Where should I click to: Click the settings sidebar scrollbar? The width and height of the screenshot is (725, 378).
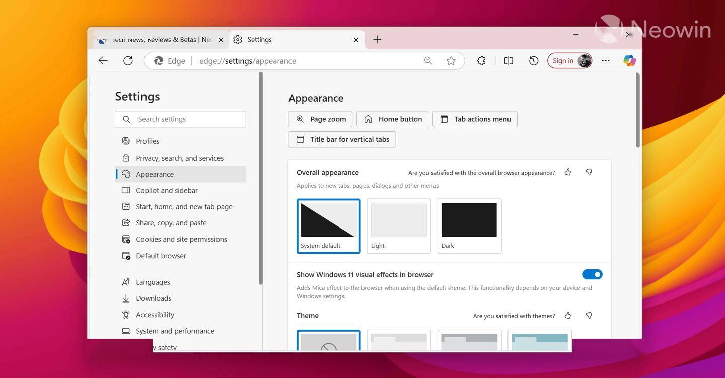click(x=261, y=179)
